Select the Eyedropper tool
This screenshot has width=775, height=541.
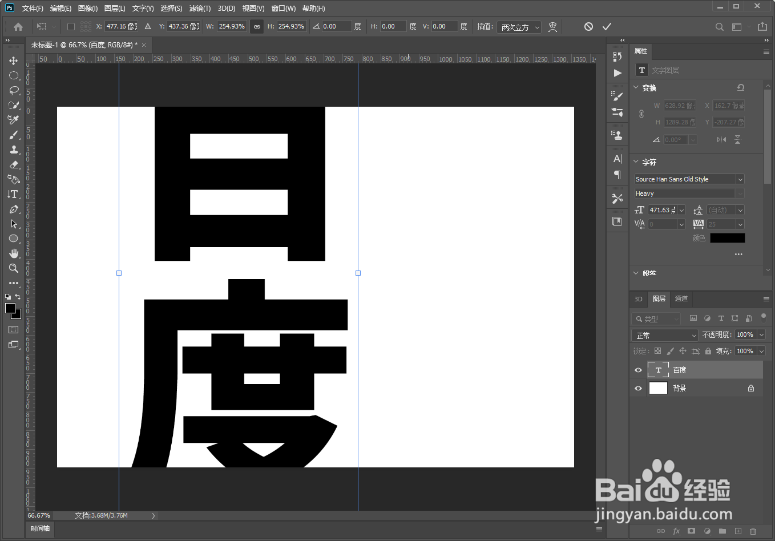tap(14, 120)
